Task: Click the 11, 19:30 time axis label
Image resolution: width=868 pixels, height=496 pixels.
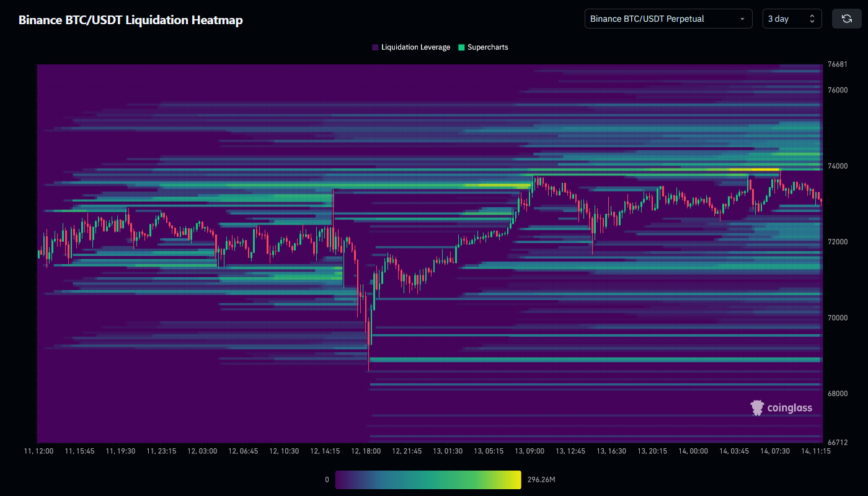Action: [x=120, y=451]
